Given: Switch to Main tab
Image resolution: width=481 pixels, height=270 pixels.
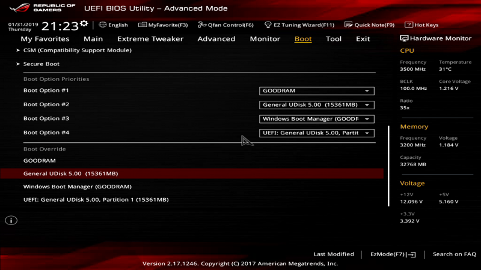Looking at the screenshot, I should 93,39.
